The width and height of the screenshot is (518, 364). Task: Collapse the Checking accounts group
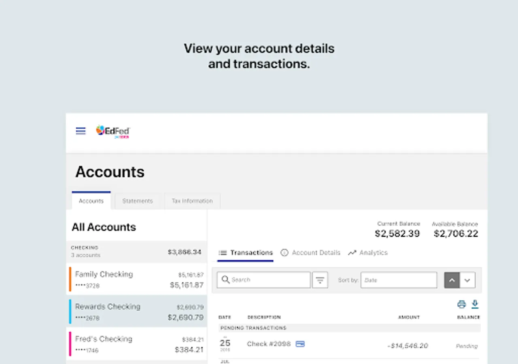coord(136,251)
